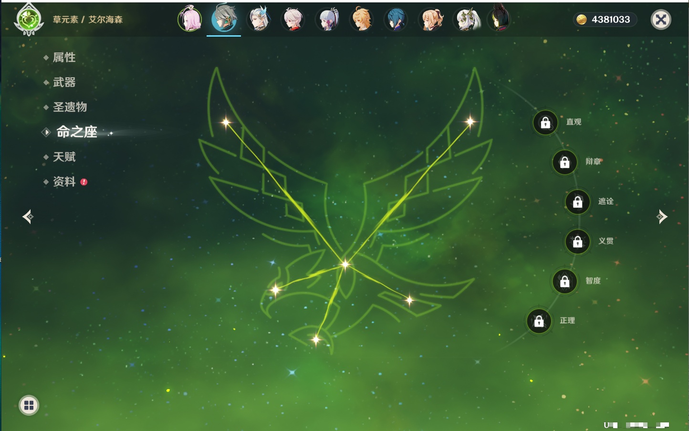Screen dimensions: 689x431
Task: Select the white-haired avatar with green leaf clip
Action: 465,20
